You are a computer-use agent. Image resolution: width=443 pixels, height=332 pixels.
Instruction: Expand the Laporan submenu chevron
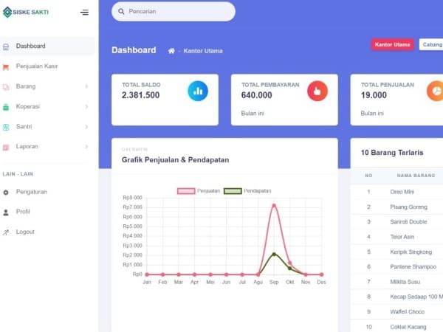(86, 147)
